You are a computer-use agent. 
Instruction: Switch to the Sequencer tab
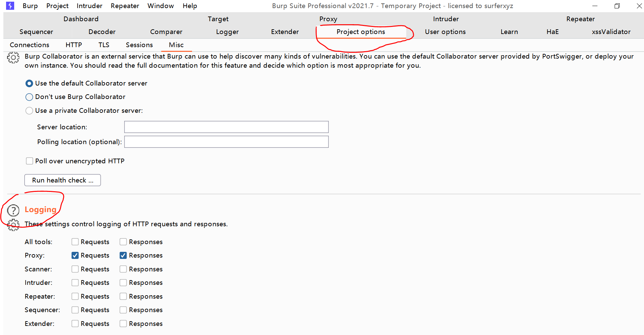(x=36, y=32)
